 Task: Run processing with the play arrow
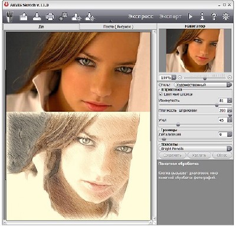pos(190,16)
